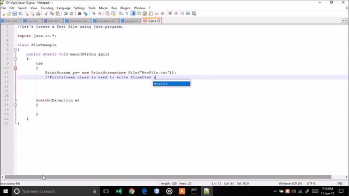Click the Paste toolbar icon
Viewport: 349px width, 196px height.
58,14
